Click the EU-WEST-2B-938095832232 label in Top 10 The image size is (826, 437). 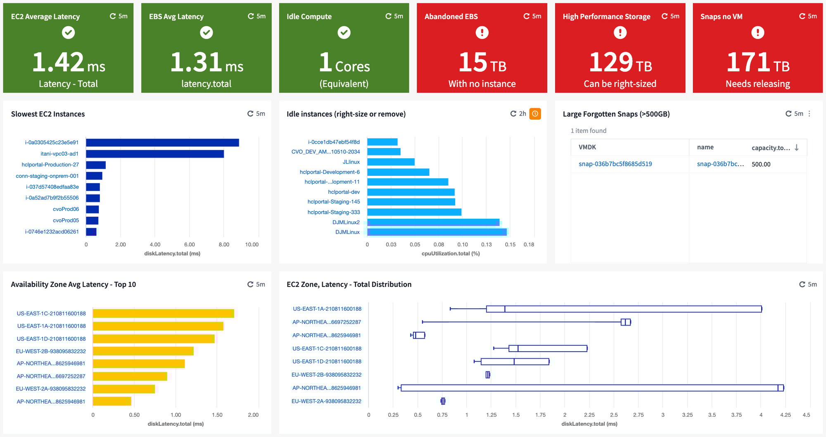(51, 351)
